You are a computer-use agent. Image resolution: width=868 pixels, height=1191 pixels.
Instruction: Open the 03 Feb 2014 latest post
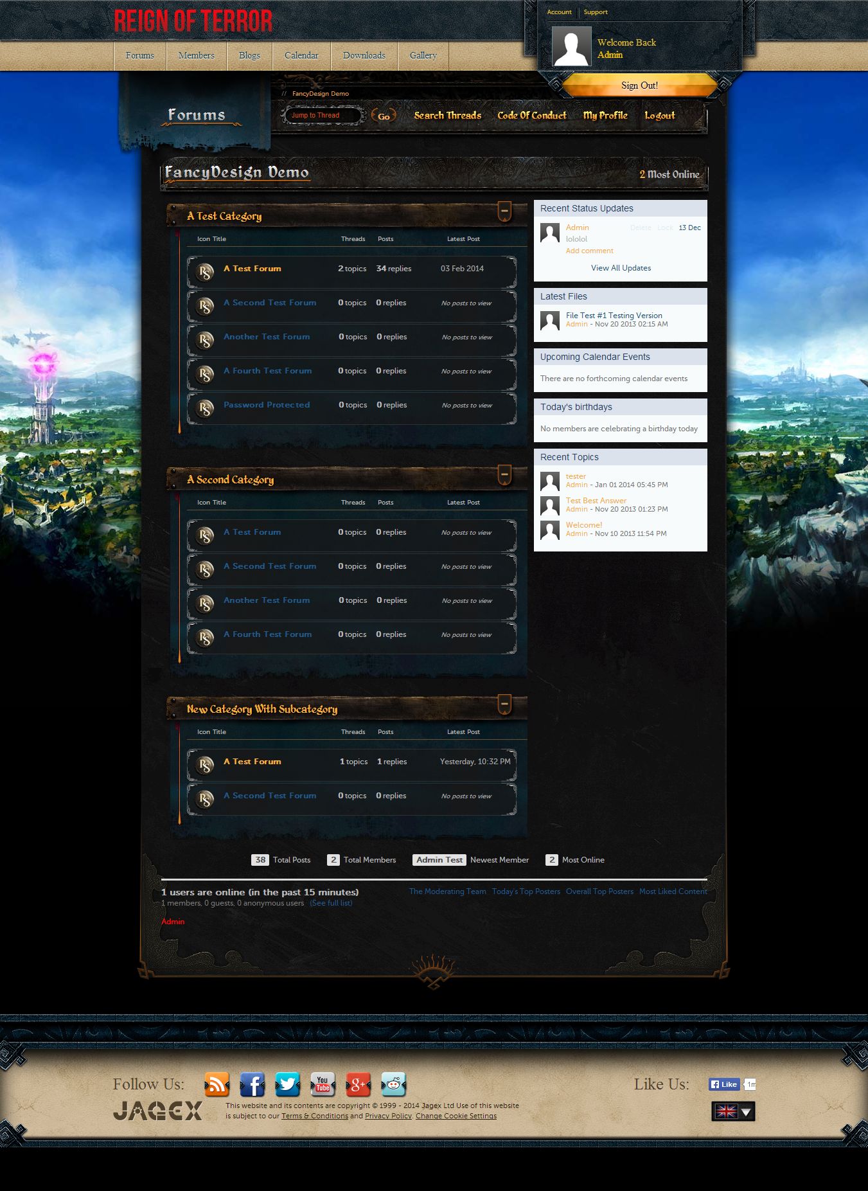coord(462,269)
